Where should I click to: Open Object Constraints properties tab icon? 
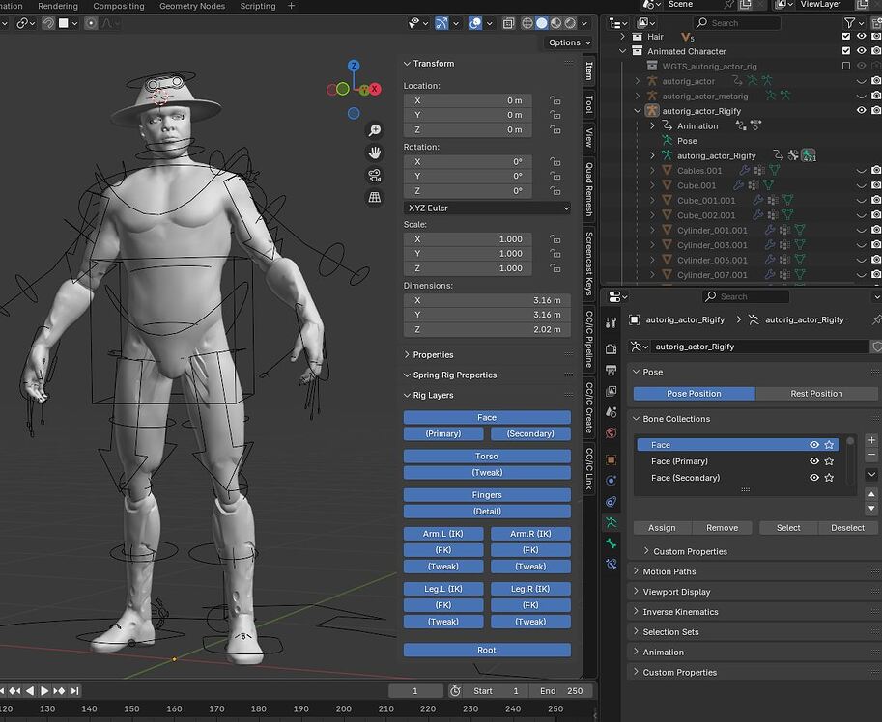(612, 501)
